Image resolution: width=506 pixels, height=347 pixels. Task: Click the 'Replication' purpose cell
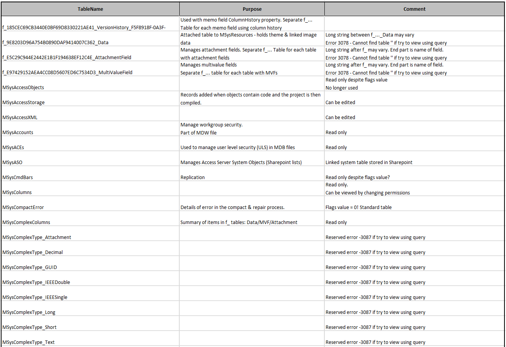[x=252, y=174]
